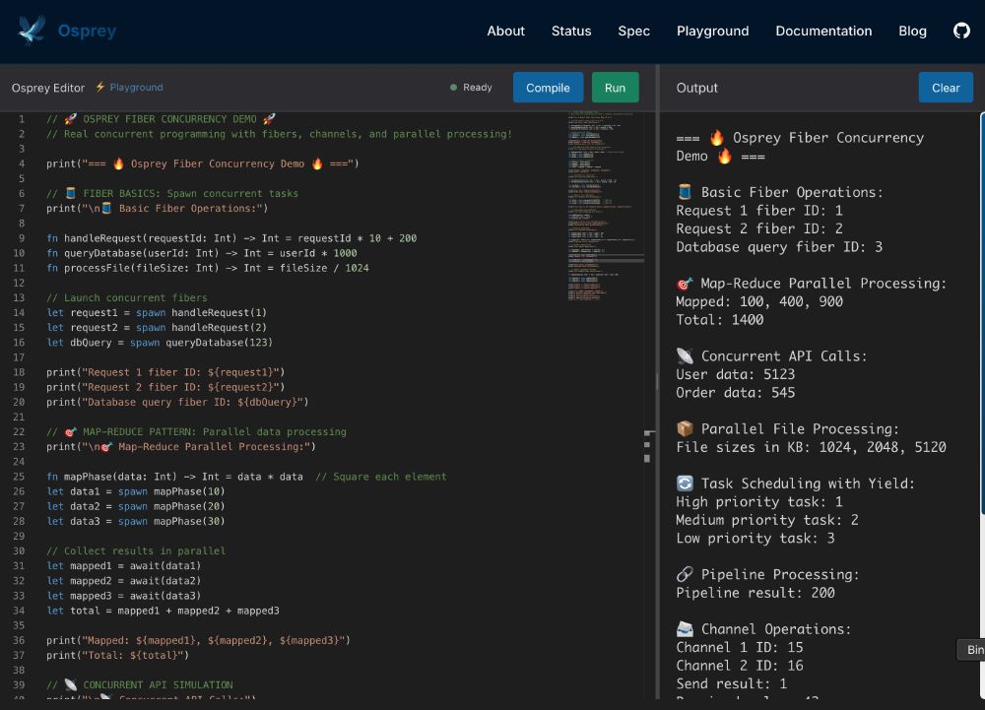
Task: Click the editor vertical scrollbar markers
Action: (x=648, y=446)
